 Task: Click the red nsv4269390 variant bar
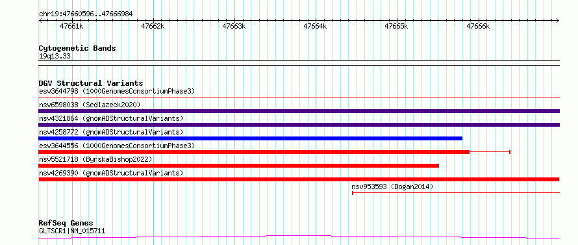(299, 179)
